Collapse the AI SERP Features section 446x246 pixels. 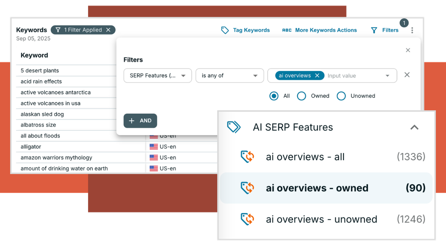(x=414, y=128)
